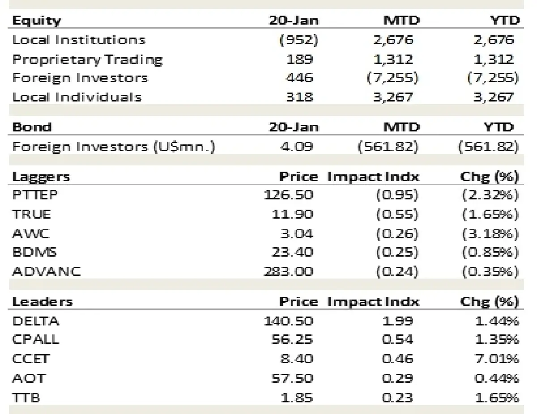Select the Foreign Investors label under Equity

point(80,78)
